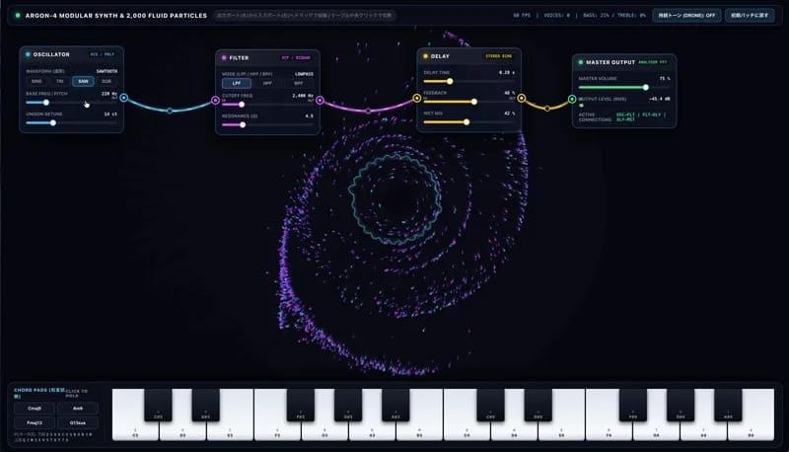Click the yellow Delay module indicator dot
789x452 pixels.
pos(425,56)
